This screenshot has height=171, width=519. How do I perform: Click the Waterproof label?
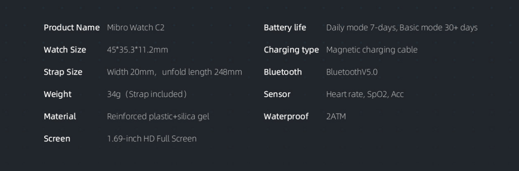[286, 116]
